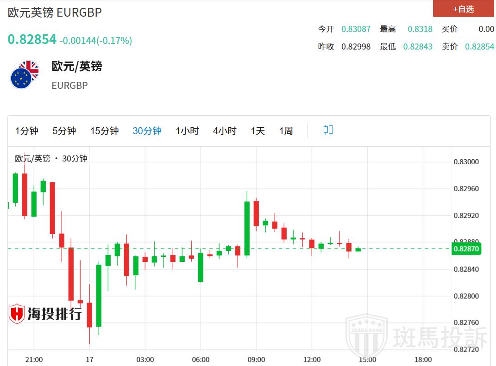Choose the 15分钟 chart interval

pos(105,131)
